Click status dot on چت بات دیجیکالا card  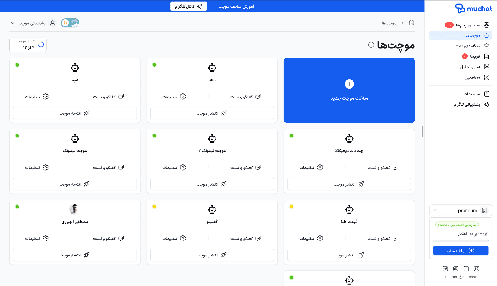tap(291, 136)
